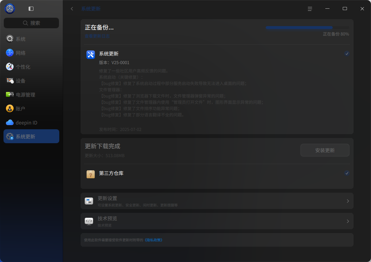371x262 pixels.
Task: Open the hamburger main menu
Action: coord(310,9)
